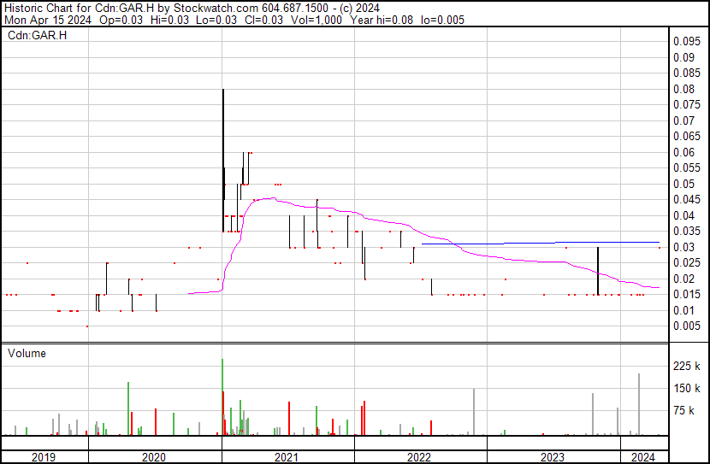Viewport: 710px width, 464px height.
Task: Click the 2019 year label on the time axis
Action: coord(44,457)
